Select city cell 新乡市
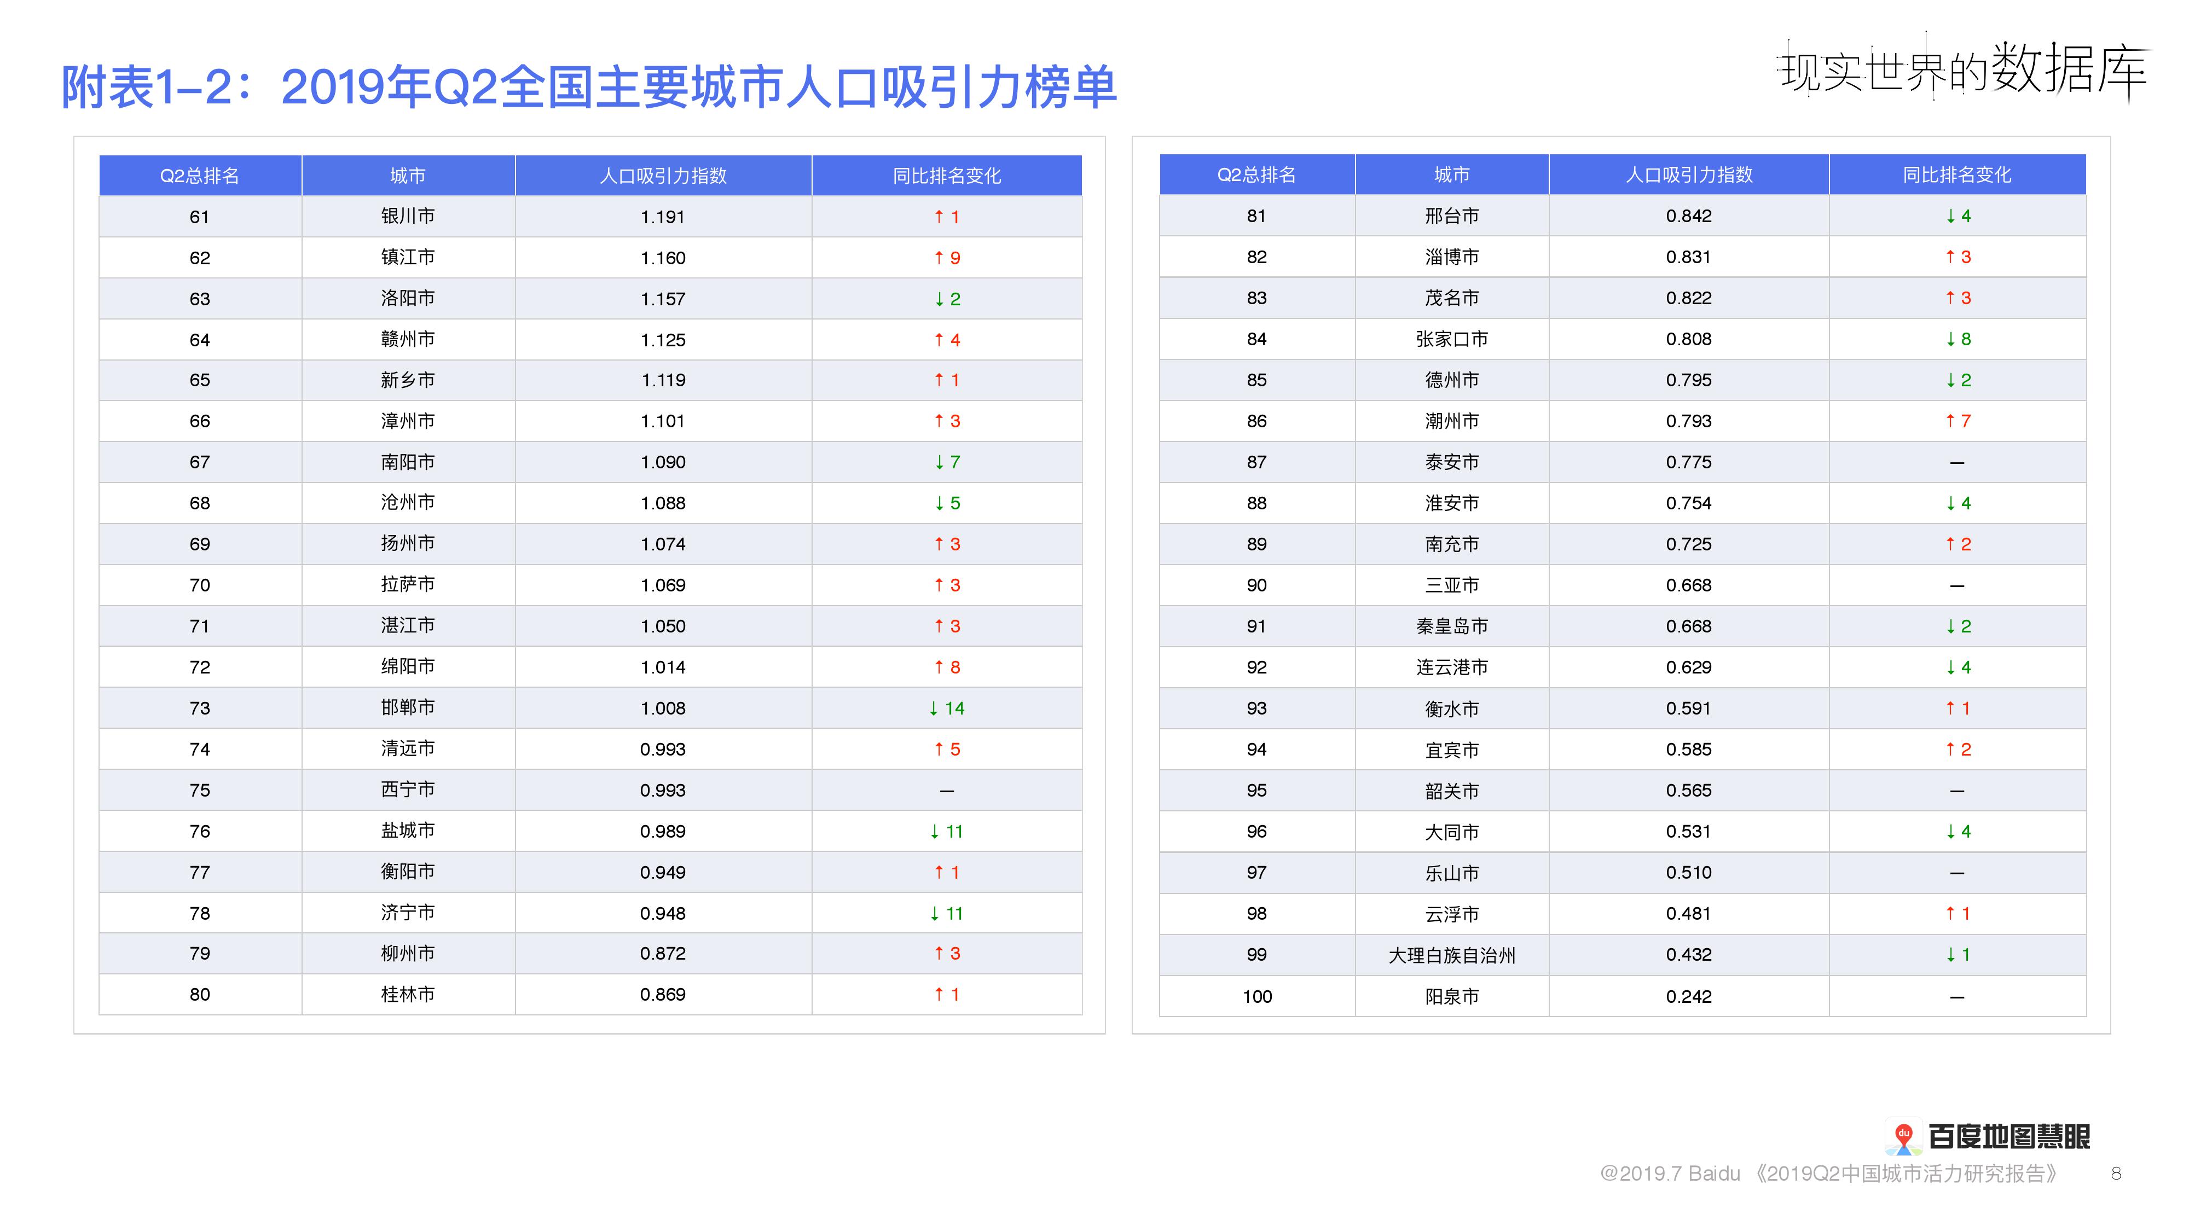This screenshot has width=2189, height=1231. click(x=408, y=380)
